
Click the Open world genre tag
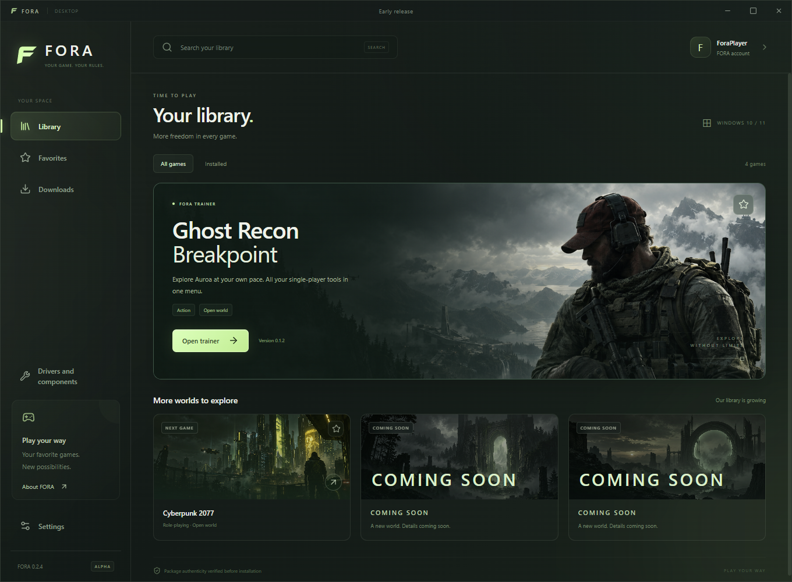tap(215, 310)
